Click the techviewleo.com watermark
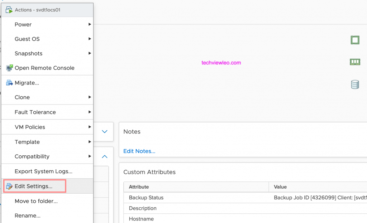Screen dimensions: 367x223 (221, 63)
